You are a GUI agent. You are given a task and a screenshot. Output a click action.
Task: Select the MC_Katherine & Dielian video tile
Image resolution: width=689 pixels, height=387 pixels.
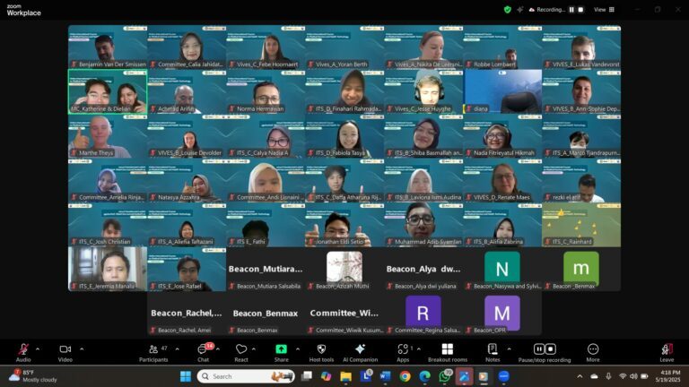(108, 92)
